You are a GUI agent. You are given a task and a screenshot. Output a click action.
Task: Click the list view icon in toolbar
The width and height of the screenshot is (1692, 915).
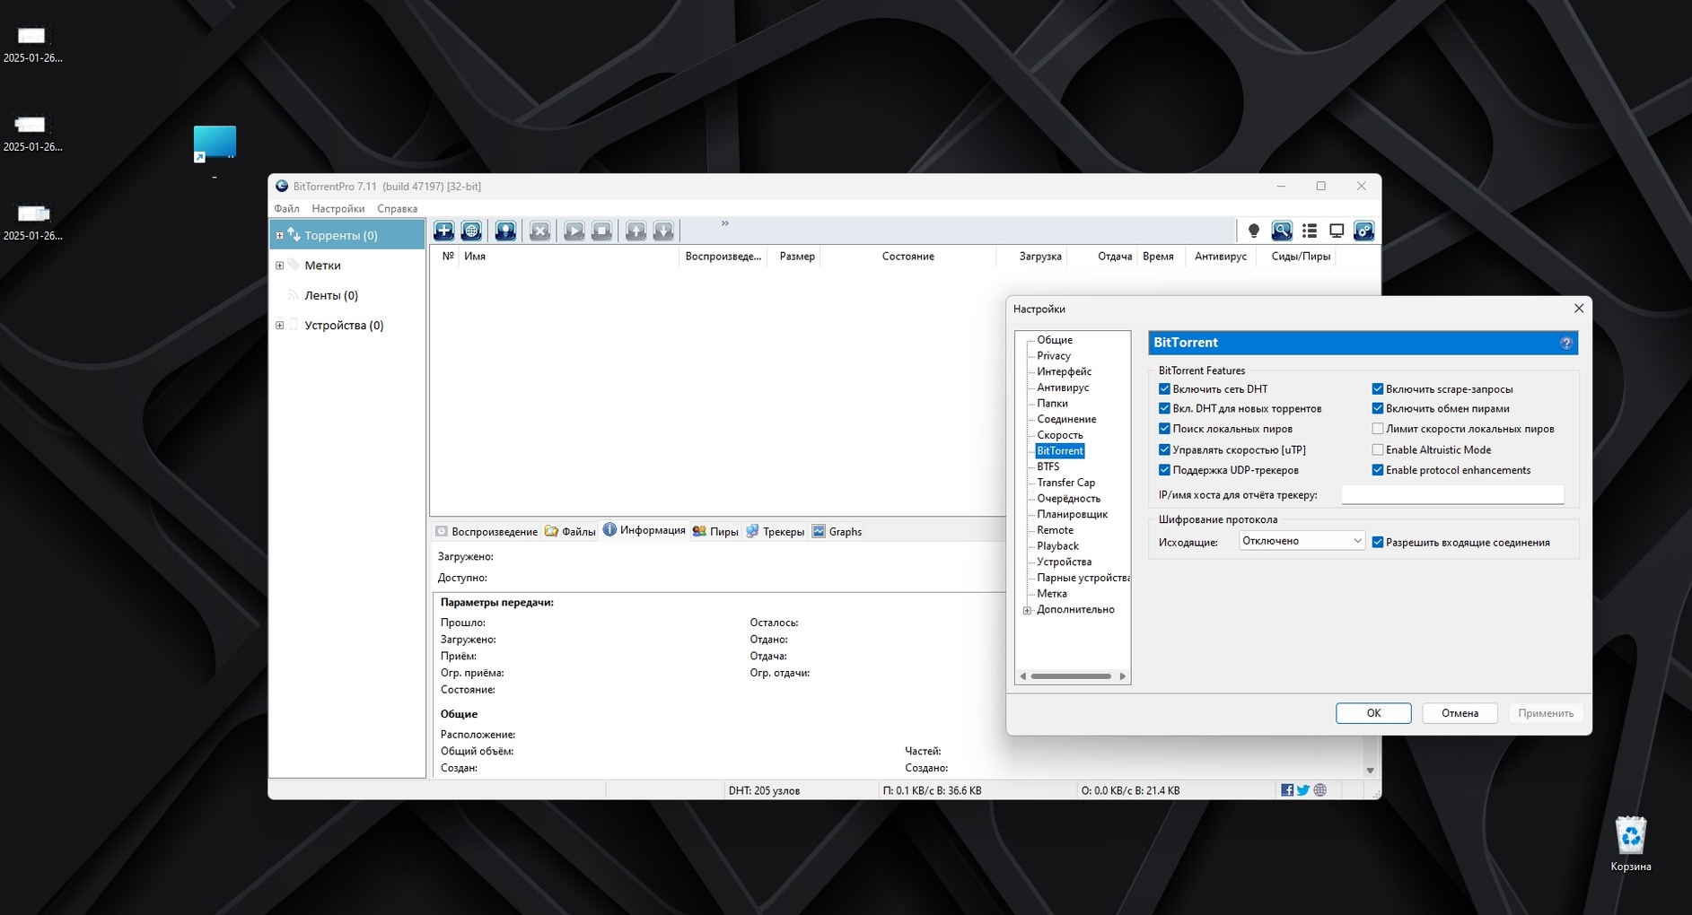coord(1310,231)
